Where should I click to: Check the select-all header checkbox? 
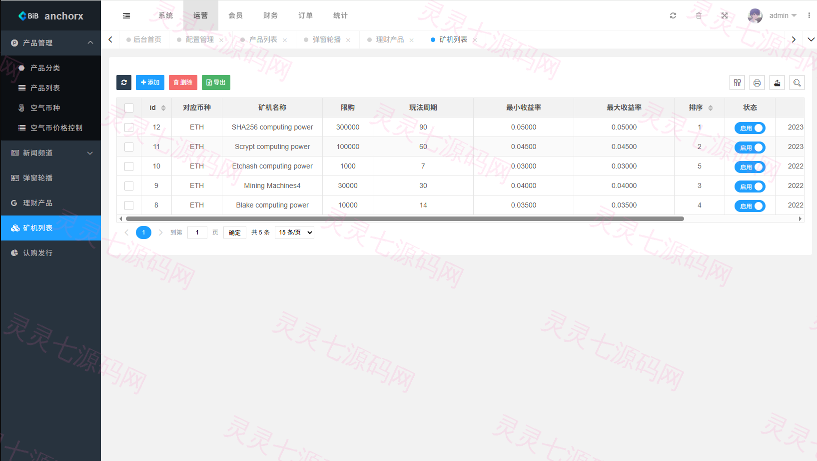129,108
